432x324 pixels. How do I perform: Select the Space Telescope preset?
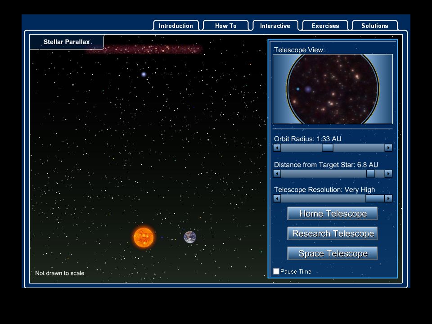[333, 253]
